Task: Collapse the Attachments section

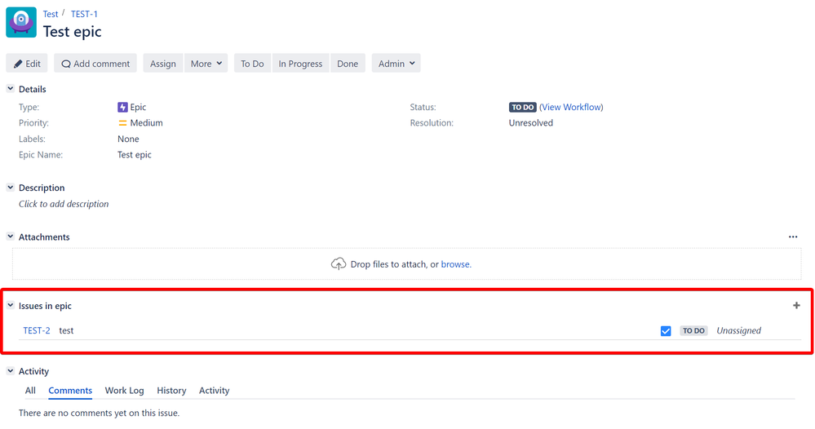Action: 11,237
